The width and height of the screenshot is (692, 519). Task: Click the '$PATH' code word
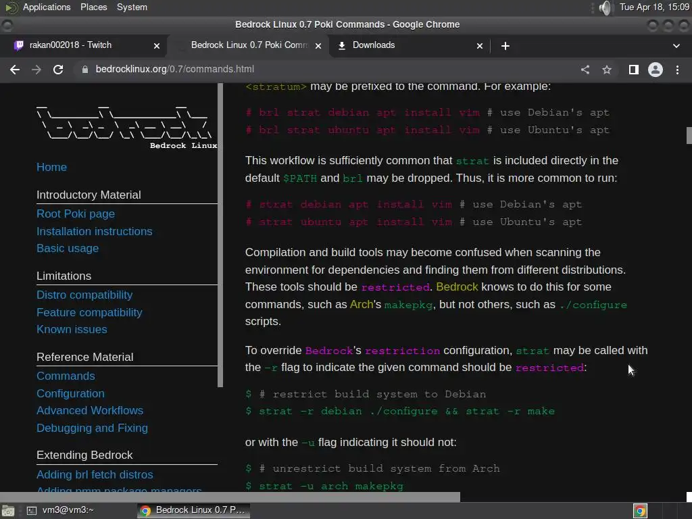click(299, 178)
